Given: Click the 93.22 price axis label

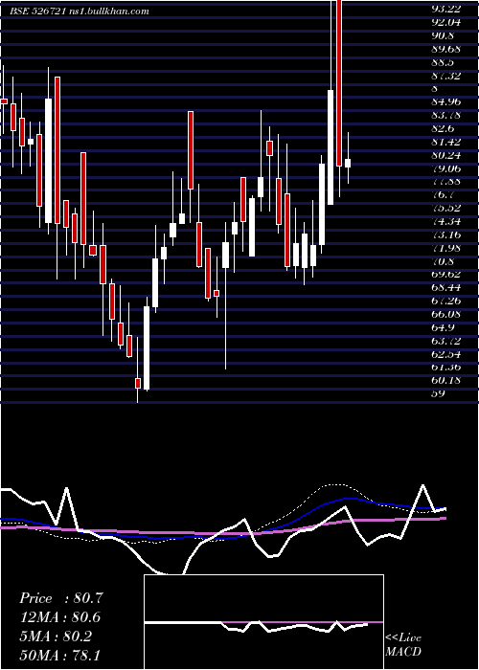Looking at the screenshot, I should [447, 9].
